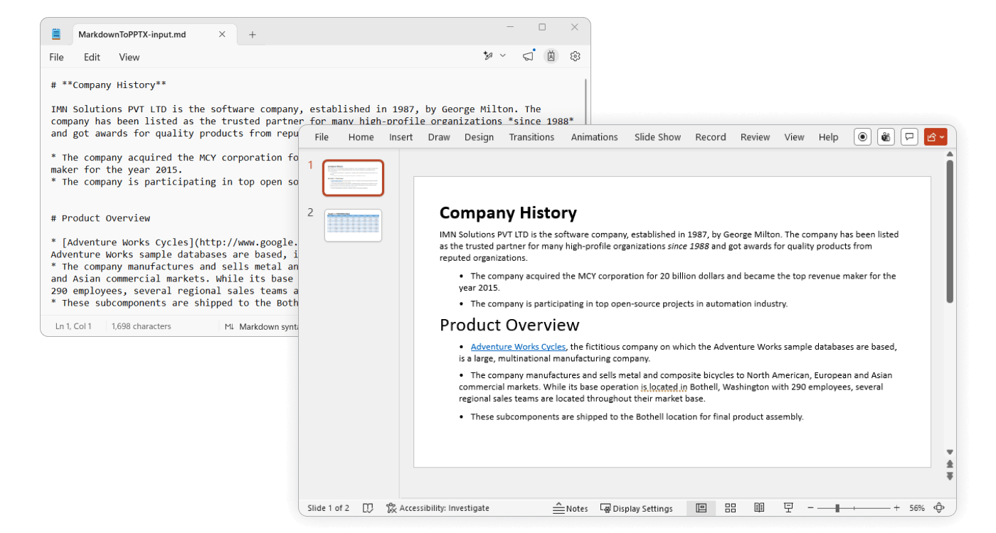Toggle Notepad markdown formatting view icon

[x=551, y=56]
